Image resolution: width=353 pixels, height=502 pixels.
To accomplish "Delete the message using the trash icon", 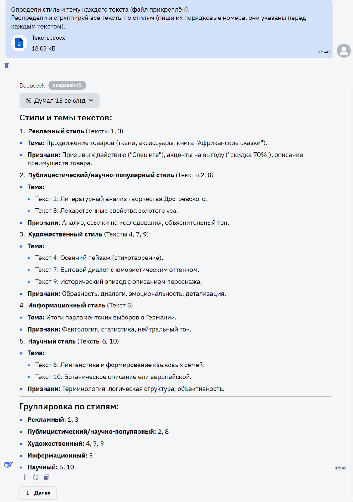I will pos(6,66).
